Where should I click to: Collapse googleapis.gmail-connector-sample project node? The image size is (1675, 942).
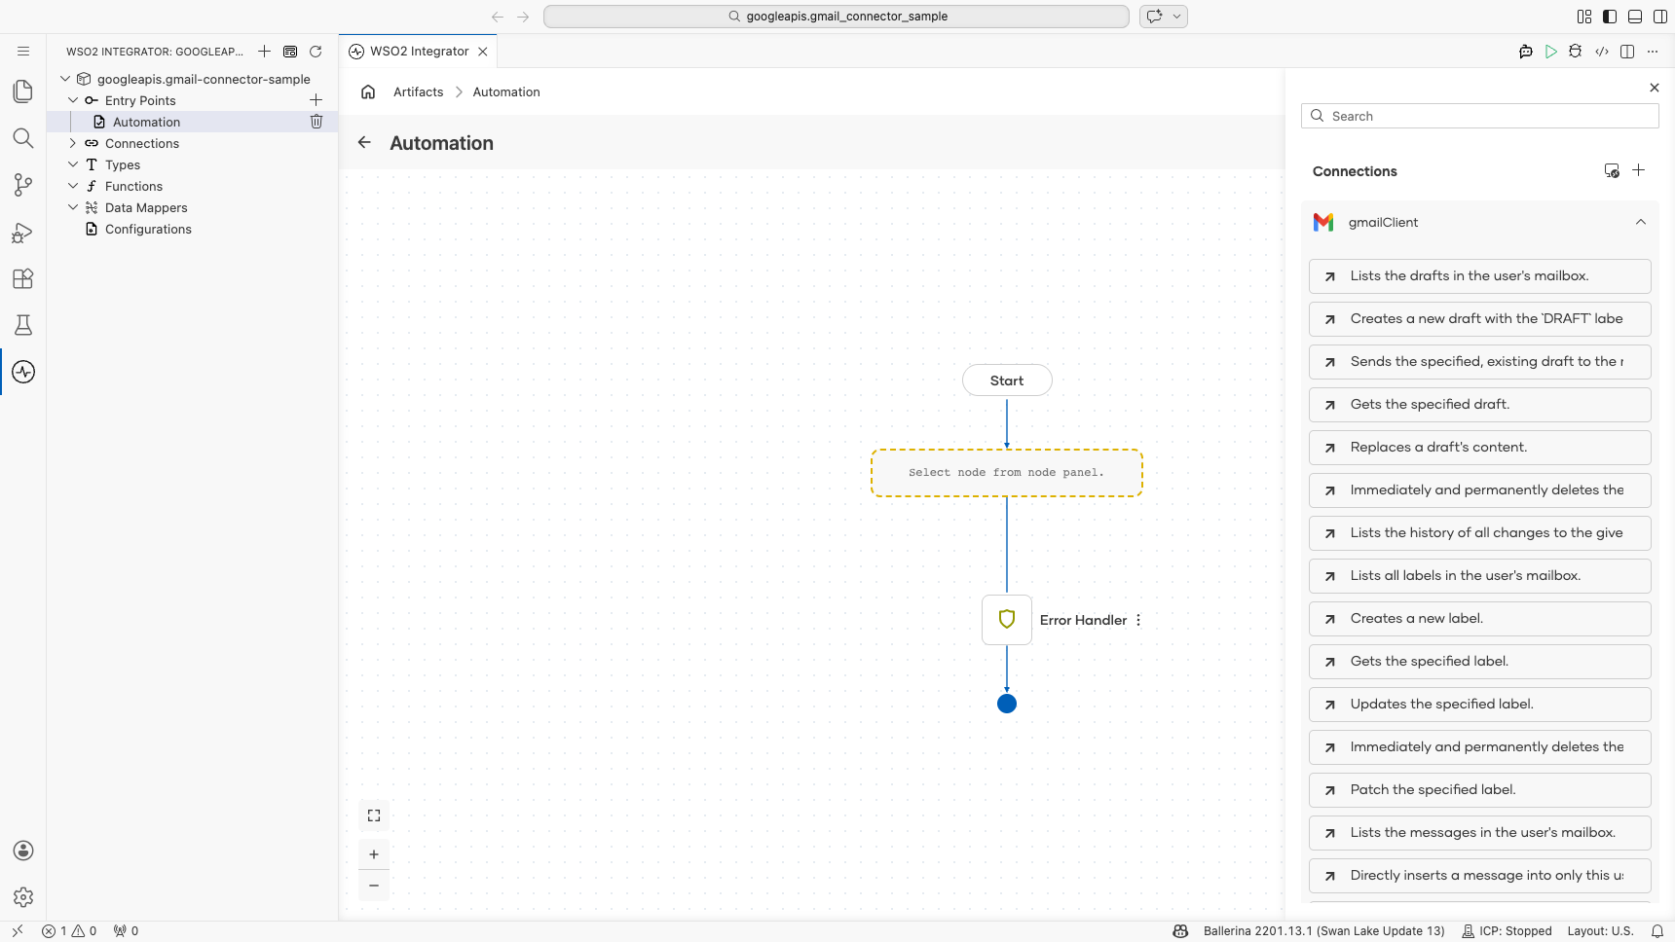(x=65, y=79)
